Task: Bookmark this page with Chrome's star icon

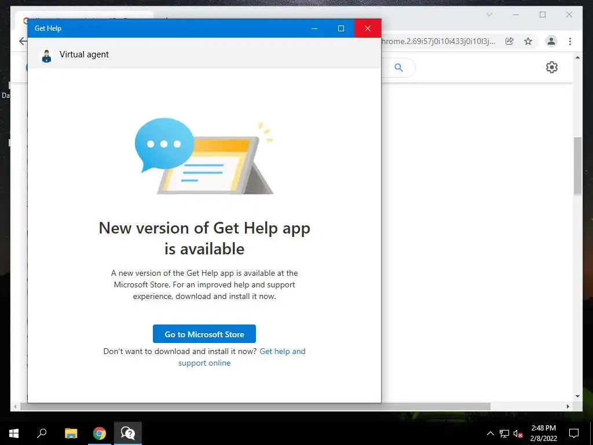Action: pos(528,41)
